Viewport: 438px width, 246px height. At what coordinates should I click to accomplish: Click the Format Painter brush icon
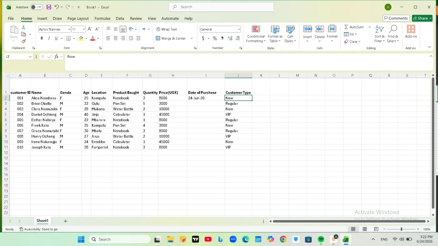pyautogui.click(x=23, y=41)
